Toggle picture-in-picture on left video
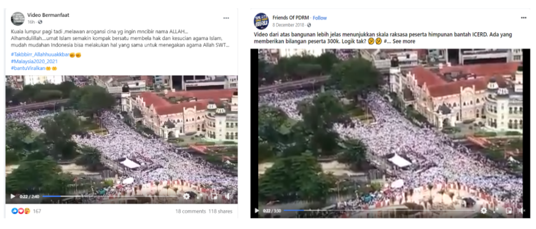 [214, 196]
